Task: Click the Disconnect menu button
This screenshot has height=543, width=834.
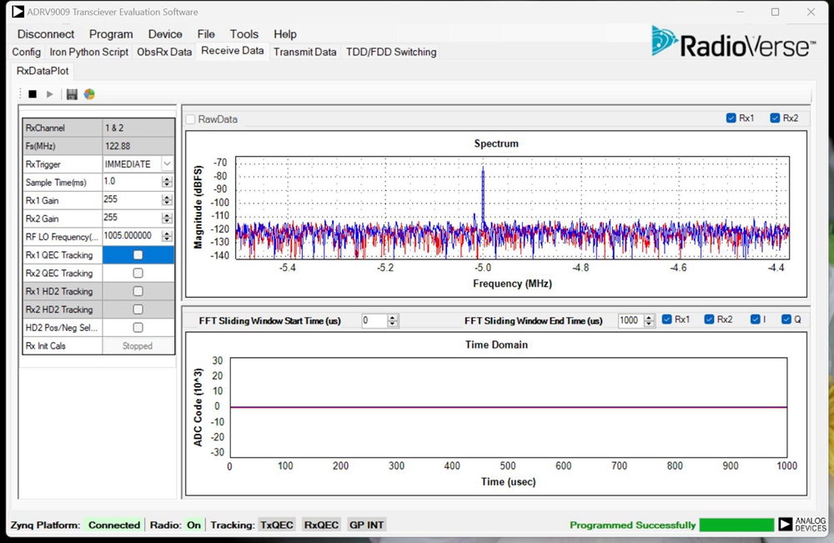Action: pos(46,34)
